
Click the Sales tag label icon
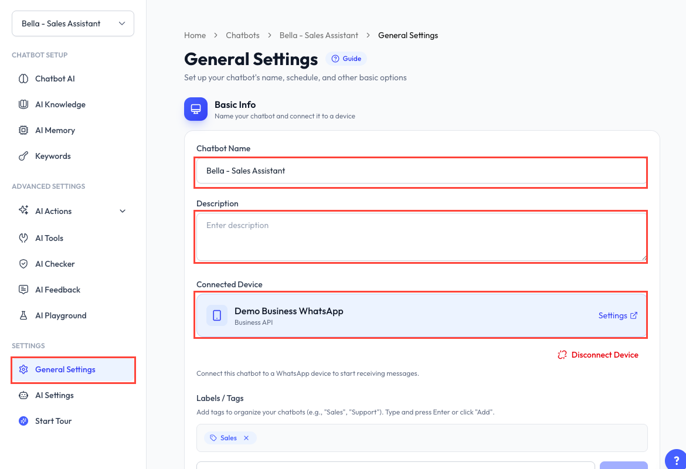213,438
